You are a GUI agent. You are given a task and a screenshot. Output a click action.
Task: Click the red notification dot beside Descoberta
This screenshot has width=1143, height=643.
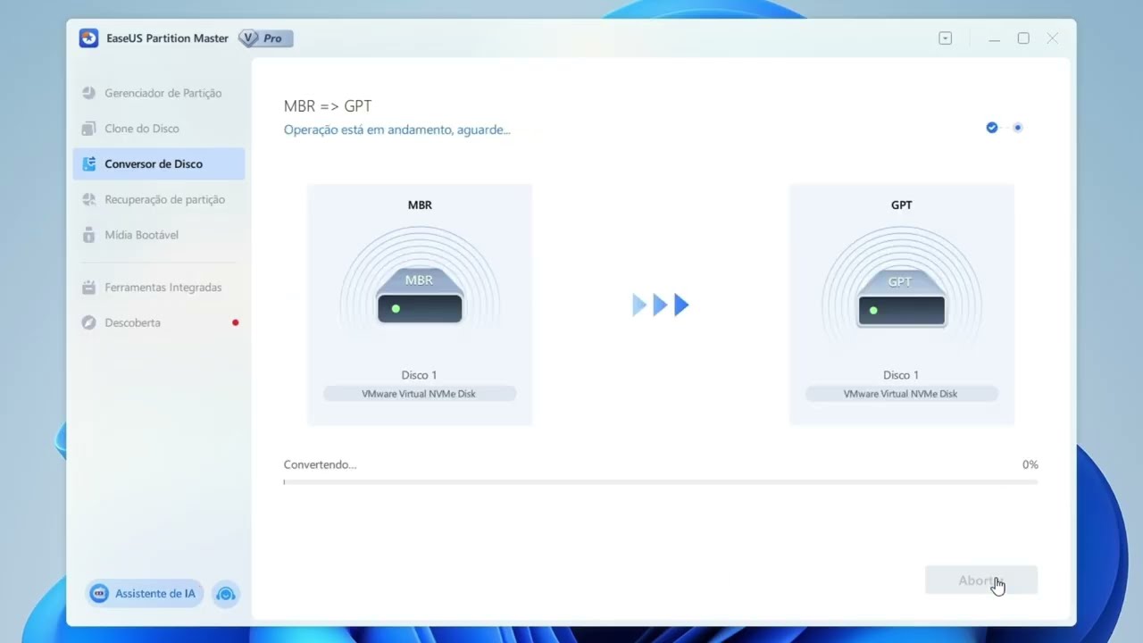tap(236, 322)
